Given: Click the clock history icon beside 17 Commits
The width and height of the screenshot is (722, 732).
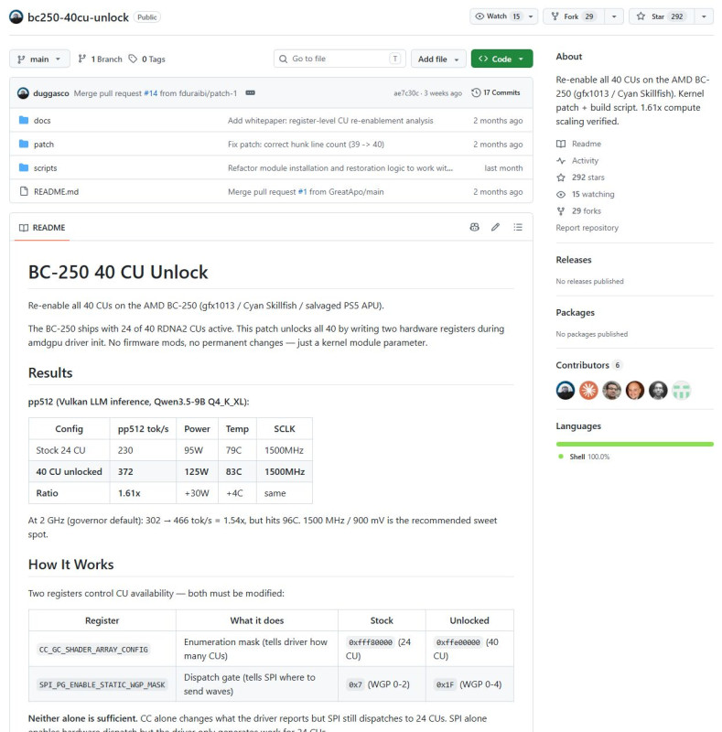Looking at the screenshot, I should [476, 92].
